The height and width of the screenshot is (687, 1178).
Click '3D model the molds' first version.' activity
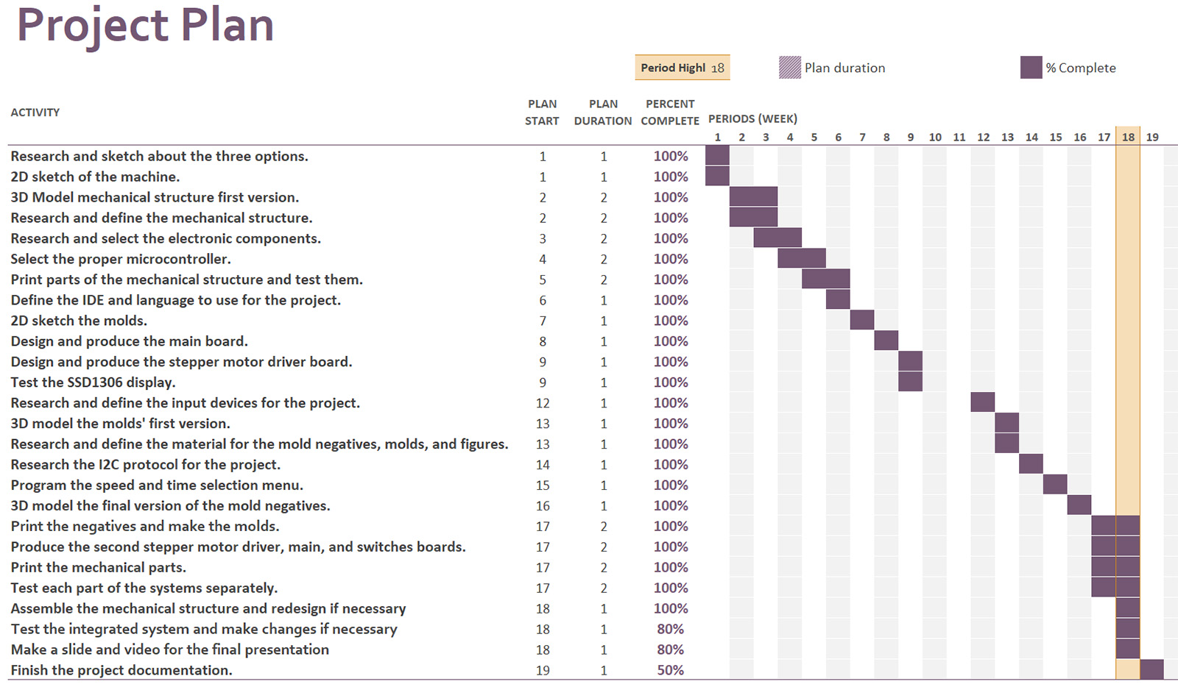tap(120, 424)
